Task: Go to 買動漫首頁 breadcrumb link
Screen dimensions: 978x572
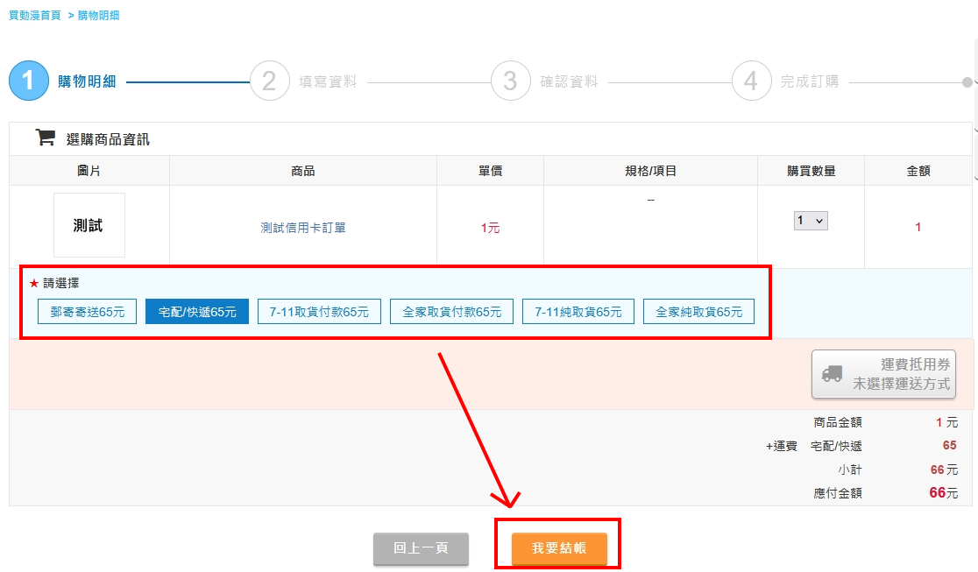Action: pyautogui.click(x=35, y=16)
